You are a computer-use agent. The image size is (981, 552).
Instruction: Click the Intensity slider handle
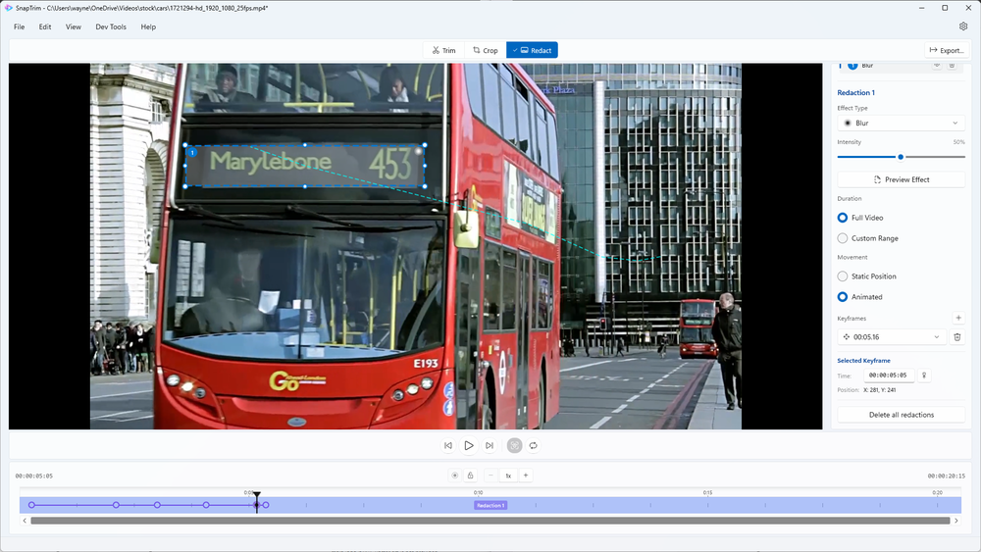coord(901,157)
